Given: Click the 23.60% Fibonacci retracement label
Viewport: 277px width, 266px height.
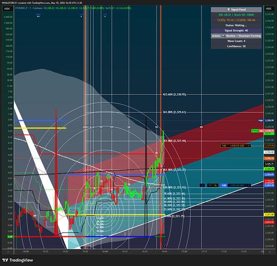Looking at the screenshot, I should (174, 210).
